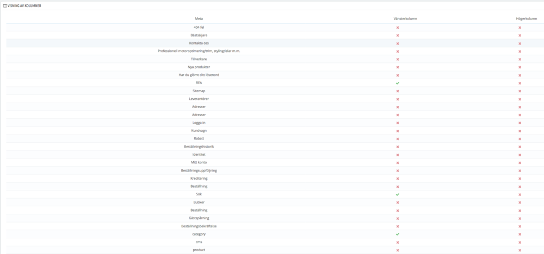Select the Kundvagn row label
The height and width of the screenshot is (254, 544).
coord(199,131)
